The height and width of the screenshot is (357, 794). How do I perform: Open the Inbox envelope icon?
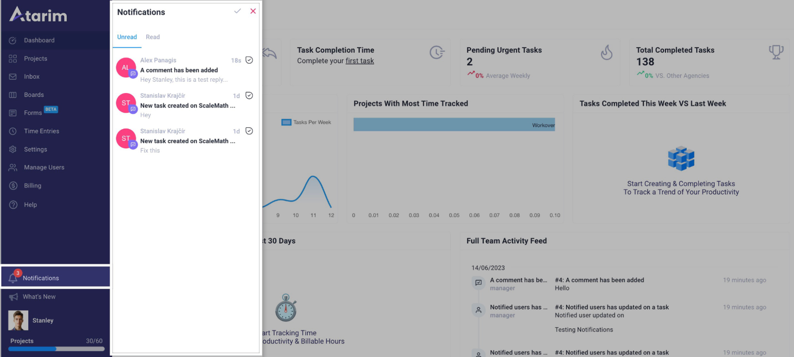13,77
